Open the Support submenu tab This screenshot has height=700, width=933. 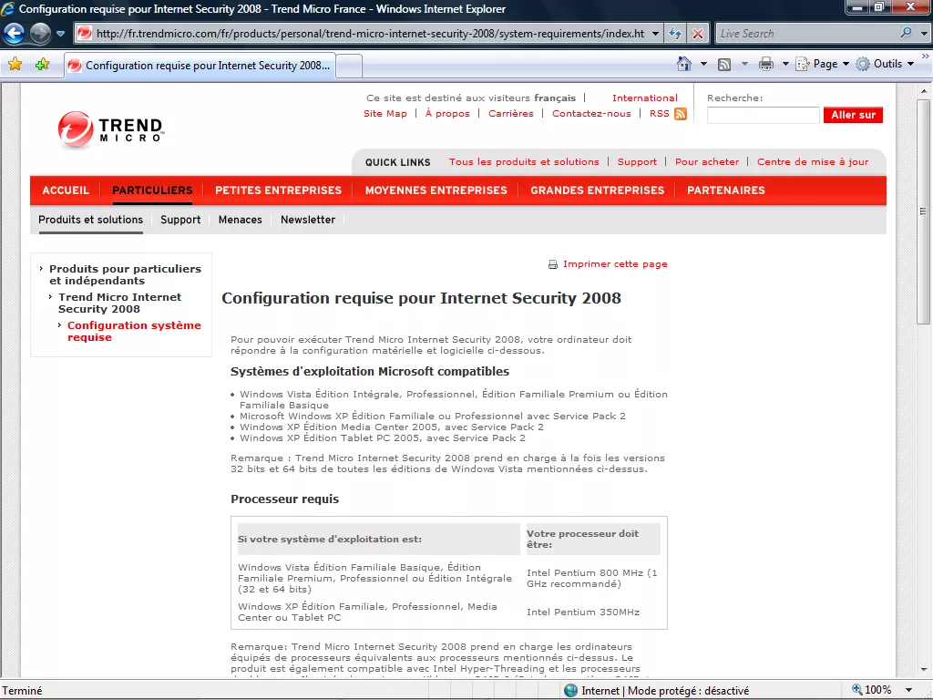(x=180, y=220)
